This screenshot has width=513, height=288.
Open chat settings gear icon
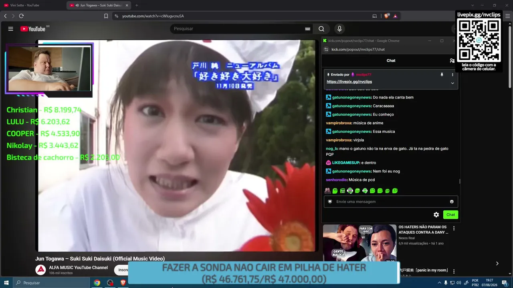[436, 215]
